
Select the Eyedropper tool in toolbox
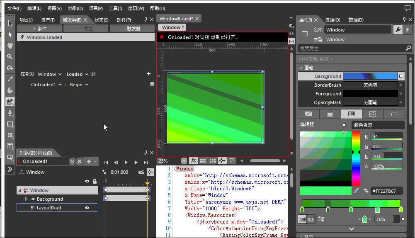click(10, 79)
